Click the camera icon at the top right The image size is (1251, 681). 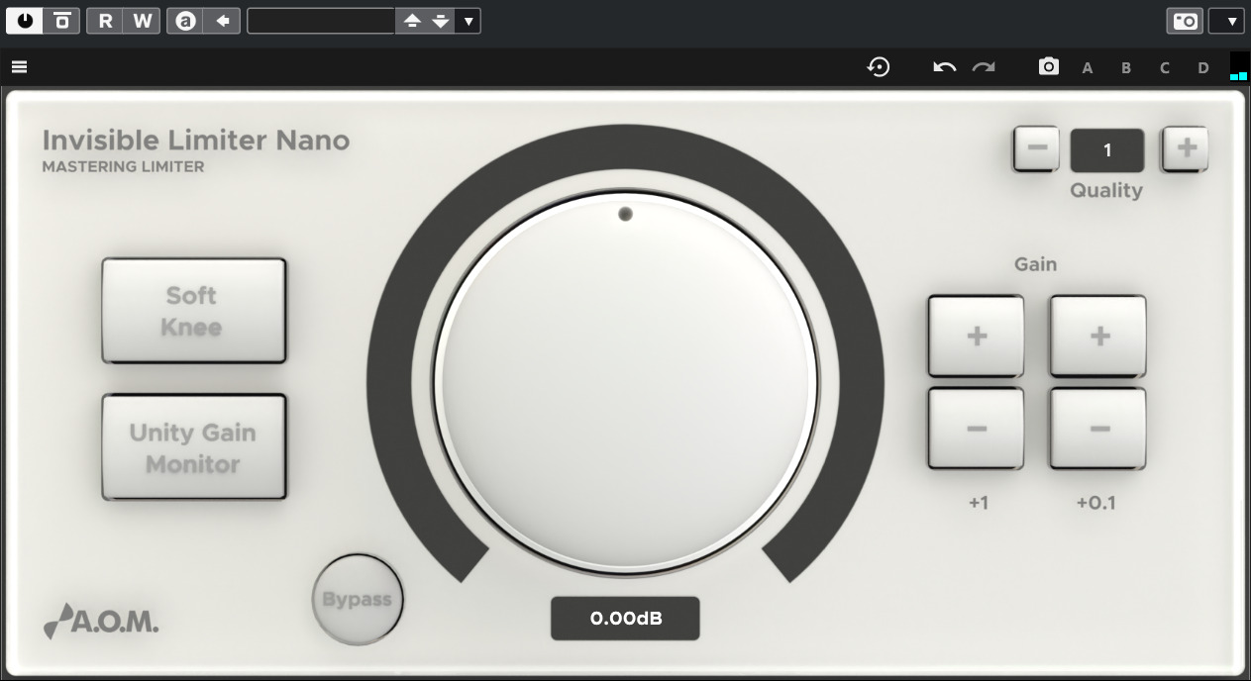[x=1185, y=21]
